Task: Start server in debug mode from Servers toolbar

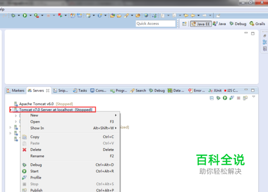Action: pos(218,98)
